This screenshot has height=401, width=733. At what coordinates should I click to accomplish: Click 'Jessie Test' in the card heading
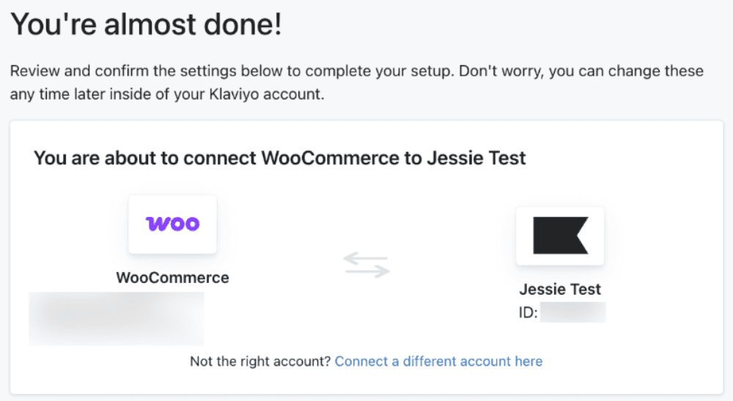click(x=476, y=158)
